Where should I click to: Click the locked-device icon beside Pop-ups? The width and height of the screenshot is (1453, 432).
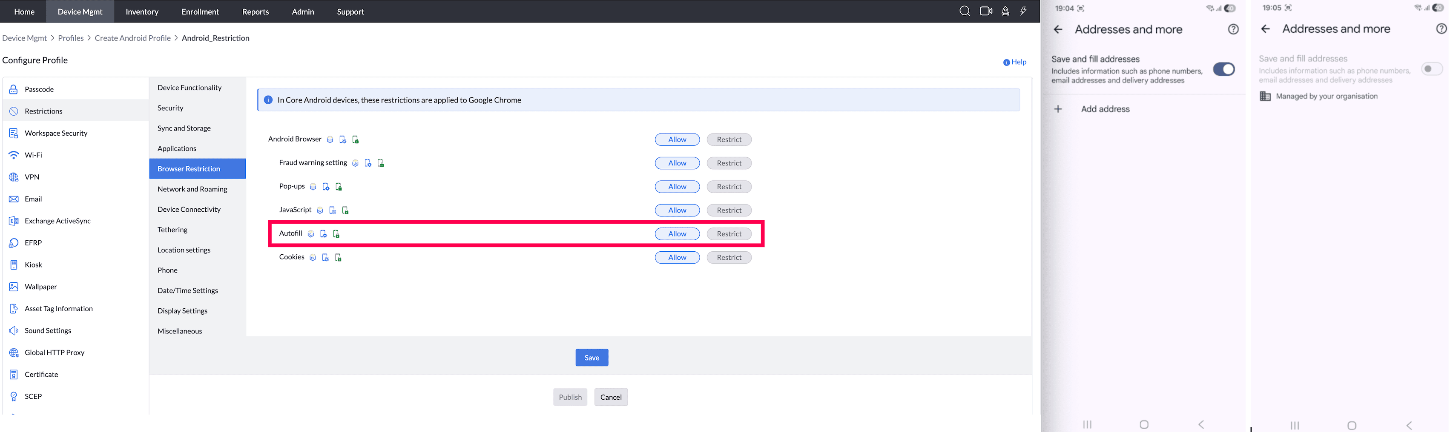pos(339,187)
